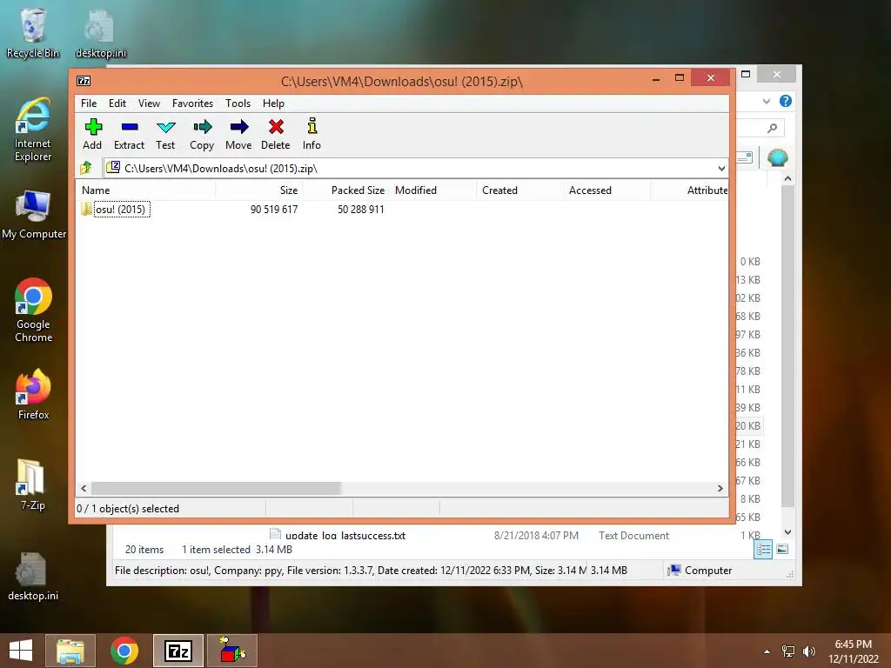Delete with the red X icon
Screen dimensions: 891x668
point(276,134)
